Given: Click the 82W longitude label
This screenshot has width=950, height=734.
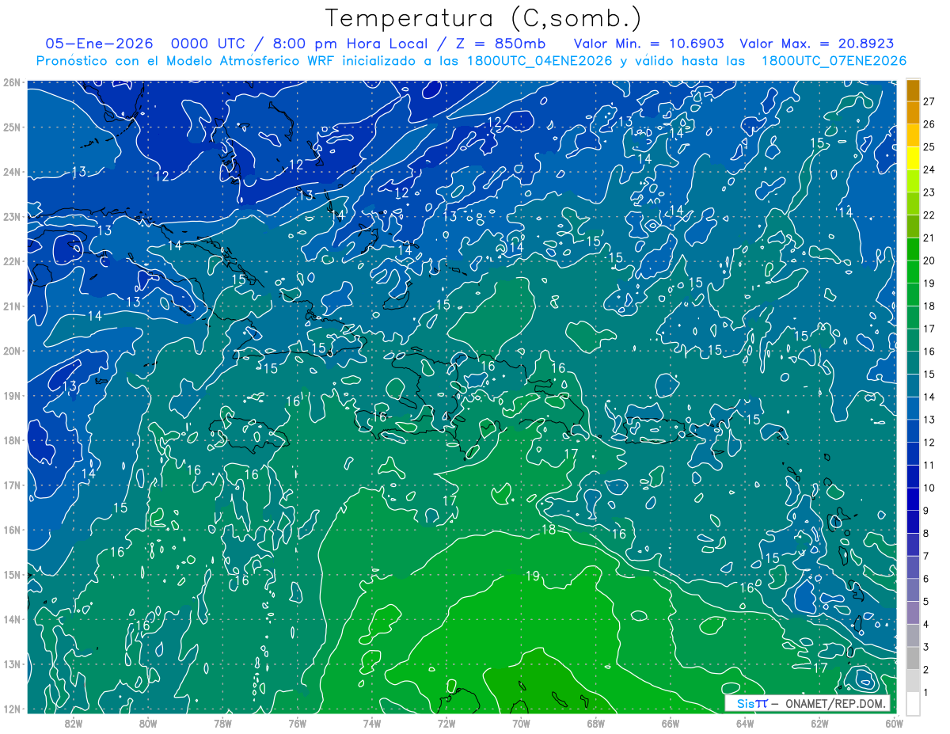Looking at the screenshot, I should (x=74, y=722).
